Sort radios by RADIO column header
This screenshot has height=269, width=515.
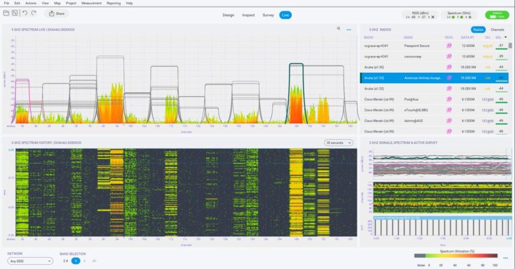(x=369, y=37)
